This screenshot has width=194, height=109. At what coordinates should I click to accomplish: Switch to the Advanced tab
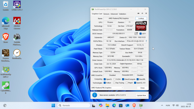coord(114,14)
